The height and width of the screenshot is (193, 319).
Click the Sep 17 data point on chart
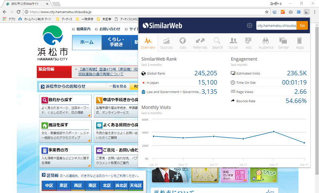pos(304,143)
